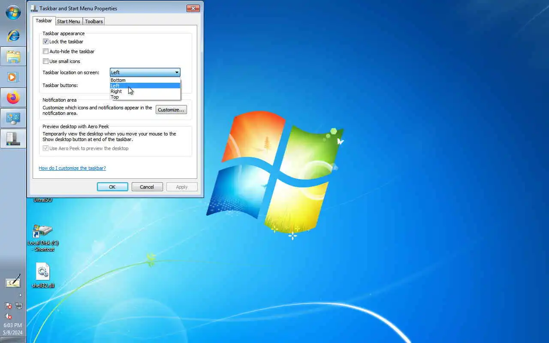Image resolution: width=549 pixels, height=343 pixels.
Task: Open the Tablet PC Input Panel pen icon
Action: [13, 282]
